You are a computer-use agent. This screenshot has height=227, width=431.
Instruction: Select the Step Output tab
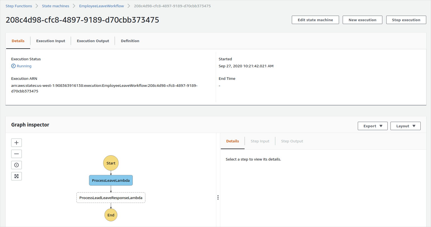tap(292, 141)
